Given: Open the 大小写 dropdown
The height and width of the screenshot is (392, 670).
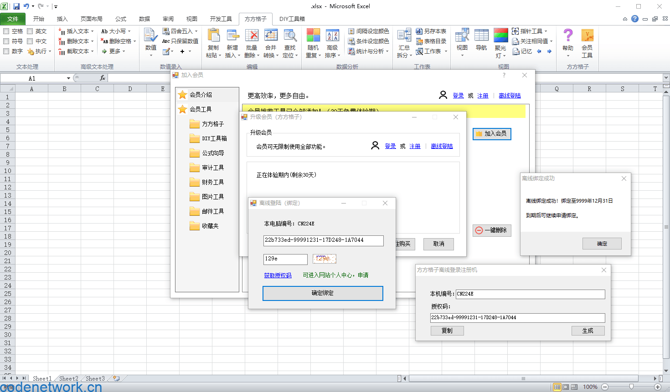Looking at the screenshot, I should [x=116, y=31].
